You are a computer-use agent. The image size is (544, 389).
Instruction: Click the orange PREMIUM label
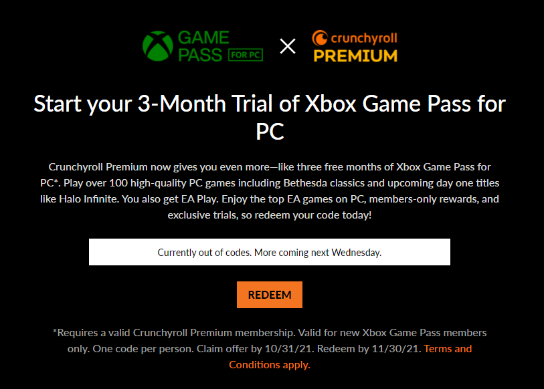pyautogui.click(x=355, y=56)
